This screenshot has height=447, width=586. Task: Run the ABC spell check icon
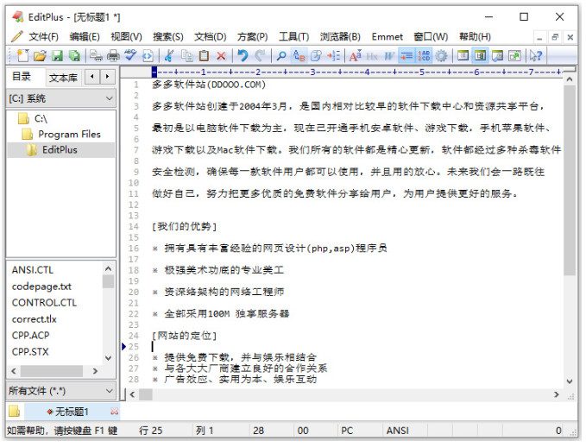pos(130,56)
